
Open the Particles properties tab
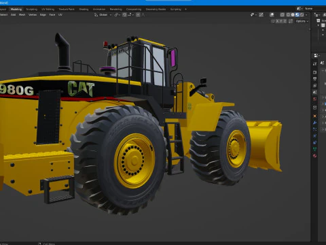click(314, 129)
